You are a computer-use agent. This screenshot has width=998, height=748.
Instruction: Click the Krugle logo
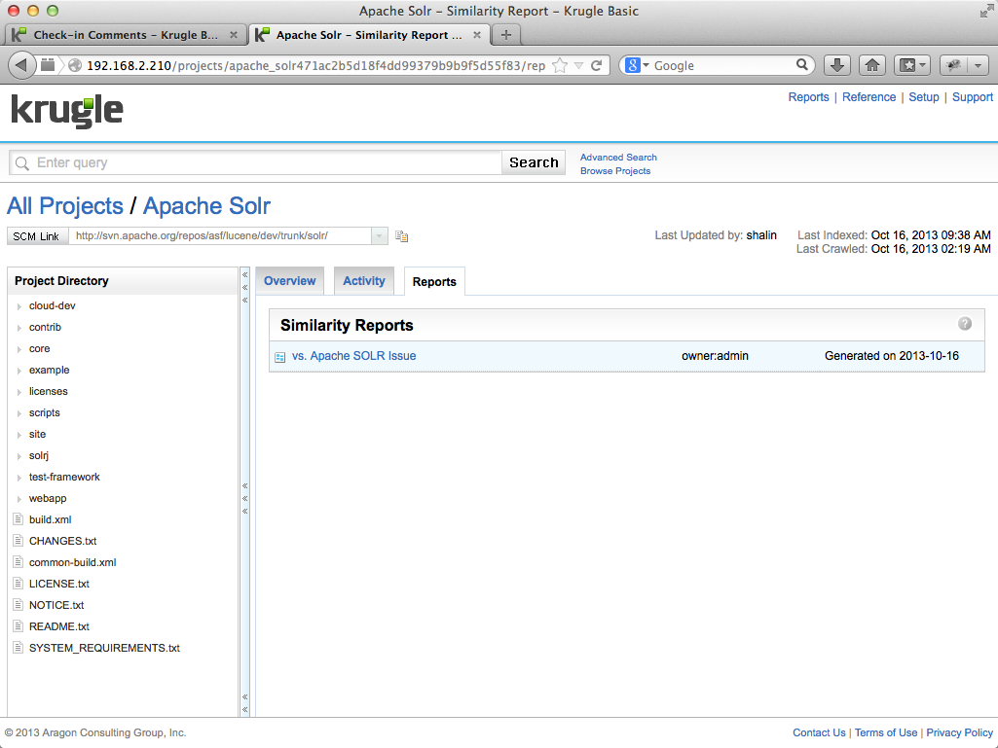click(67, 112)
